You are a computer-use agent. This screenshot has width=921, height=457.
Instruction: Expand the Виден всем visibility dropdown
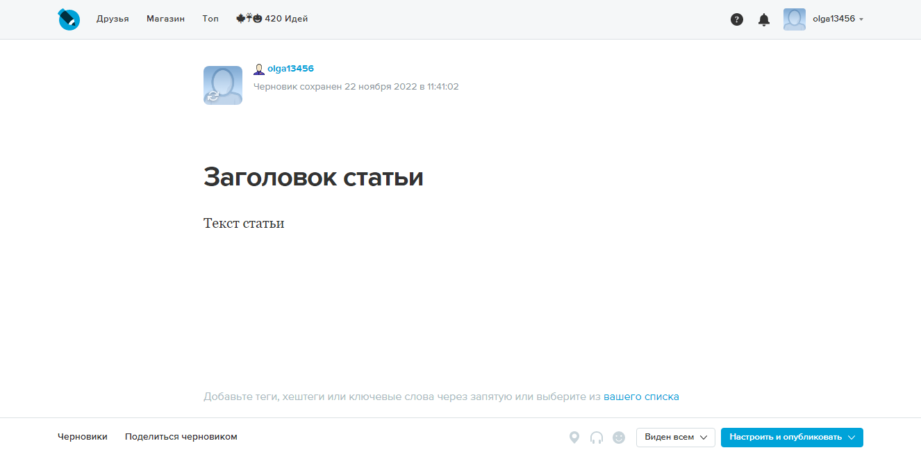pyautogui.click(x=676, y=438)
